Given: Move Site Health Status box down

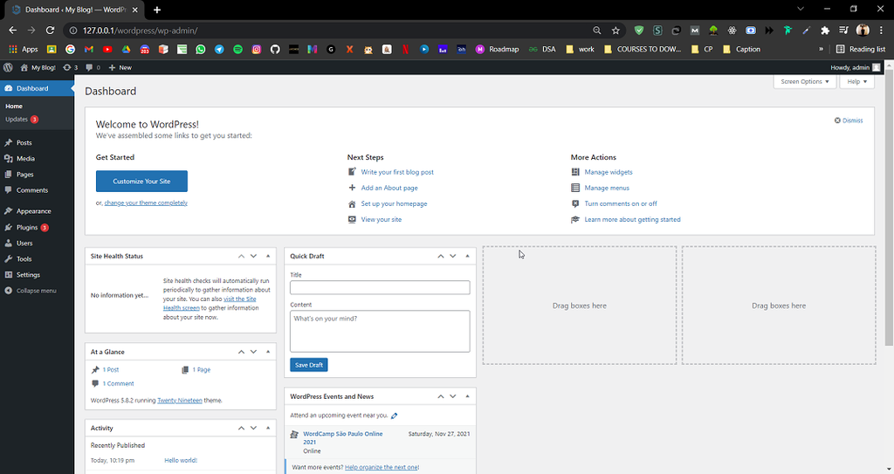Looking at the screenshot, I should pyautogui.click(x=254, y=256).
